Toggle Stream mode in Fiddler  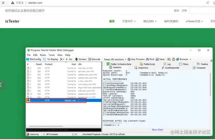[81, 59]
